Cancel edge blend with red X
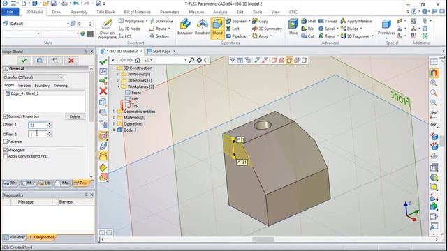The height and width of the screenshot is (251, 447). [71, 61]
